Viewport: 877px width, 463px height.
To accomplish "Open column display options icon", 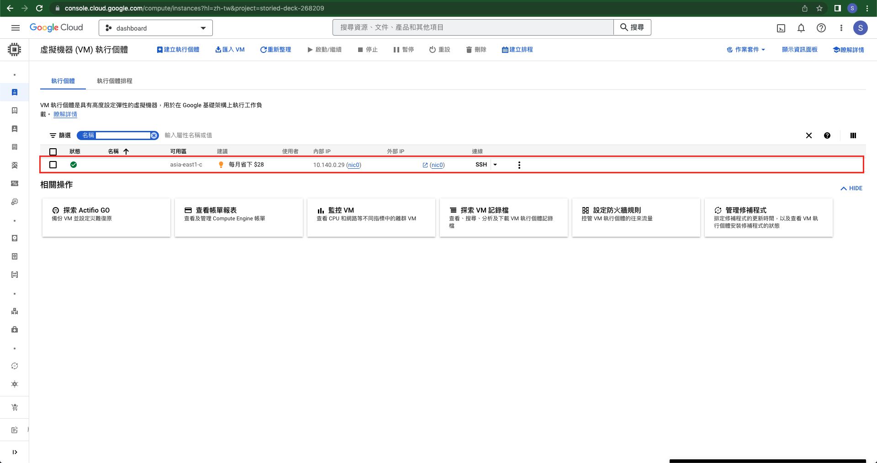I will coord(853,135).
